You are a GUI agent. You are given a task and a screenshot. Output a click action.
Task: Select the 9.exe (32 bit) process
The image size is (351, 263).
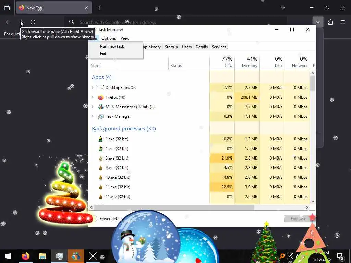pyautogui.click(x=199, y=168)
